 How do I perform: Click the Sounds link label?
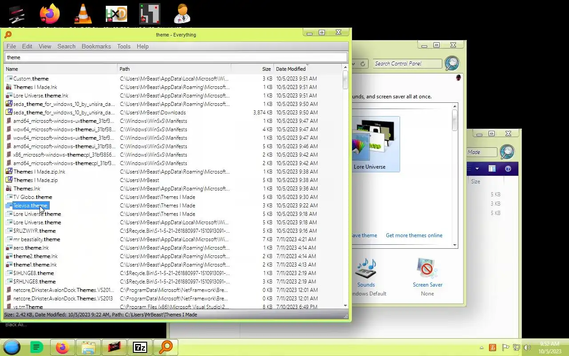(366, 285)
